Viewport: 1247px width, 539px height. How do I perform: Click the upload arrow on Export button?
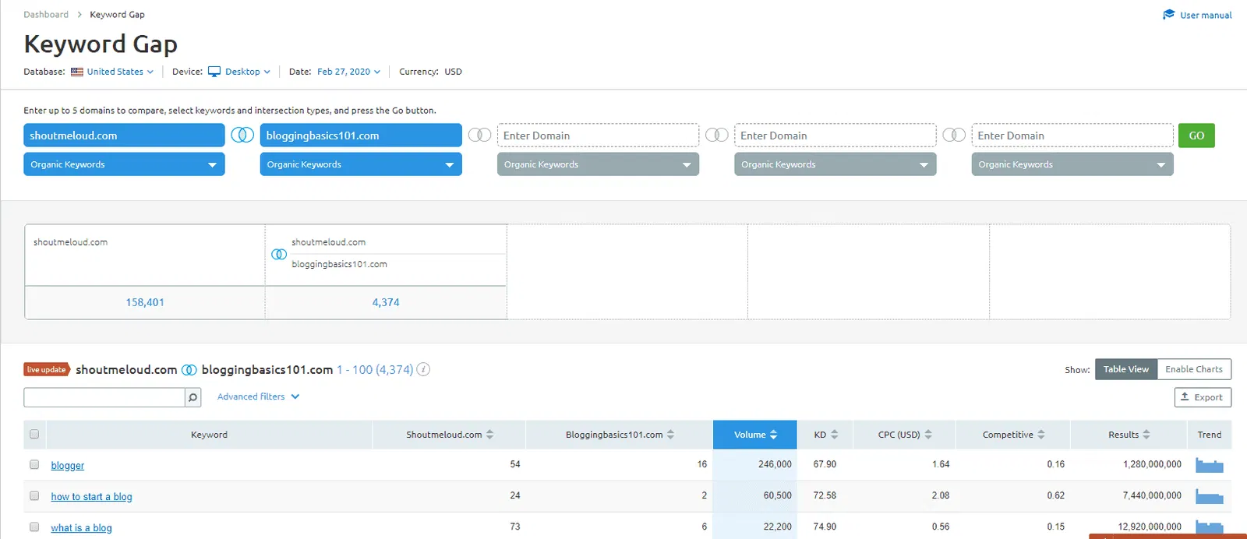point(1185,396)
